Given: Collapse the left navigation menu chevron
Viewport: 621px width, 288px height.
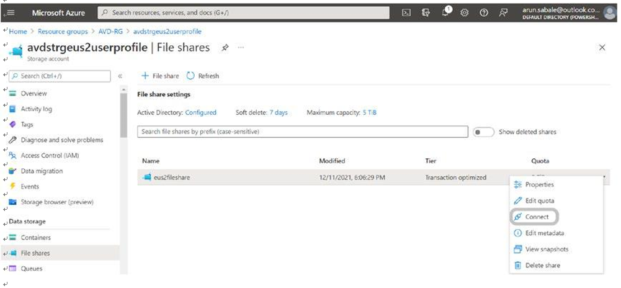Looking at the screenshot, I should pyautogui.click(x=120, y=76).
